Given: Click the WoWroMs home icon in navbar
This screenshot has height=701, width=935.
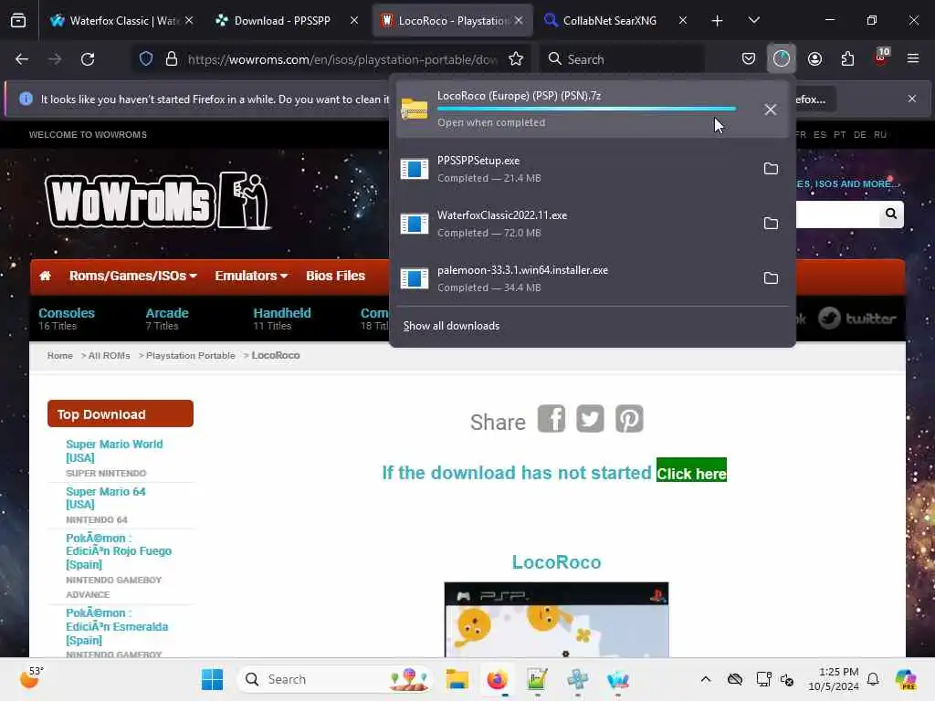Looking at the screenshot, I should tap(46, 276).
